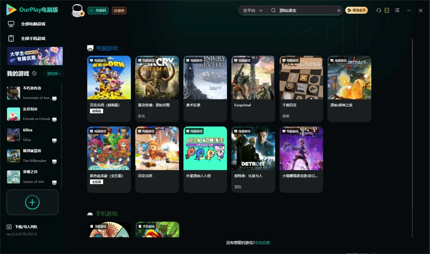Click the 全部手机游戏 phone icon
The image size is (430, 254).
click(11, 39)
